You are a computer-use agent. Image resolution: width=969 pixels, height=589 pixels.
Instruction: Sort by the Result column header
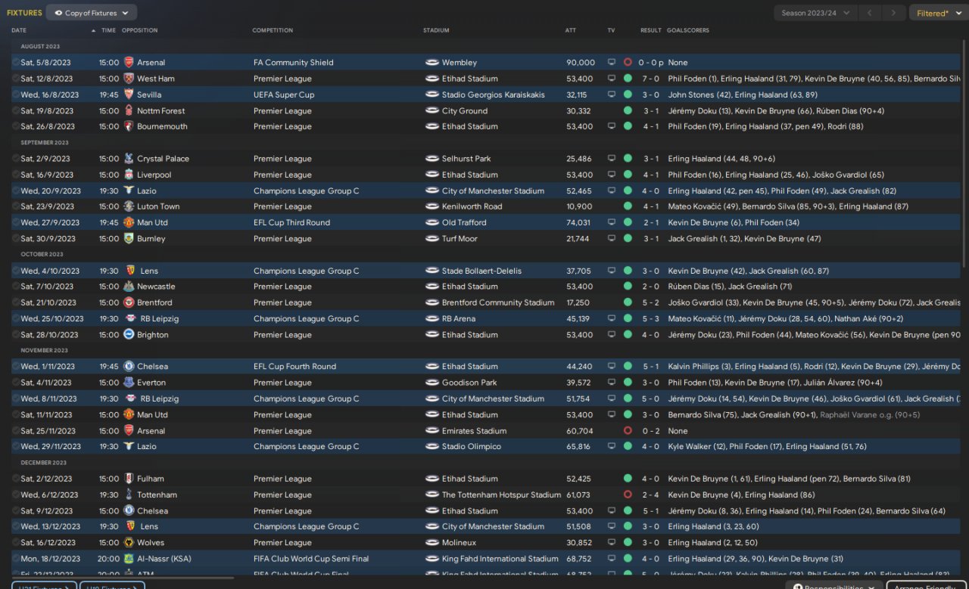651,30
